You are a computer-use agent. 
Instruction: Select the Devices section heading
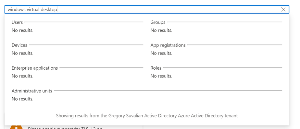(19, 45)
